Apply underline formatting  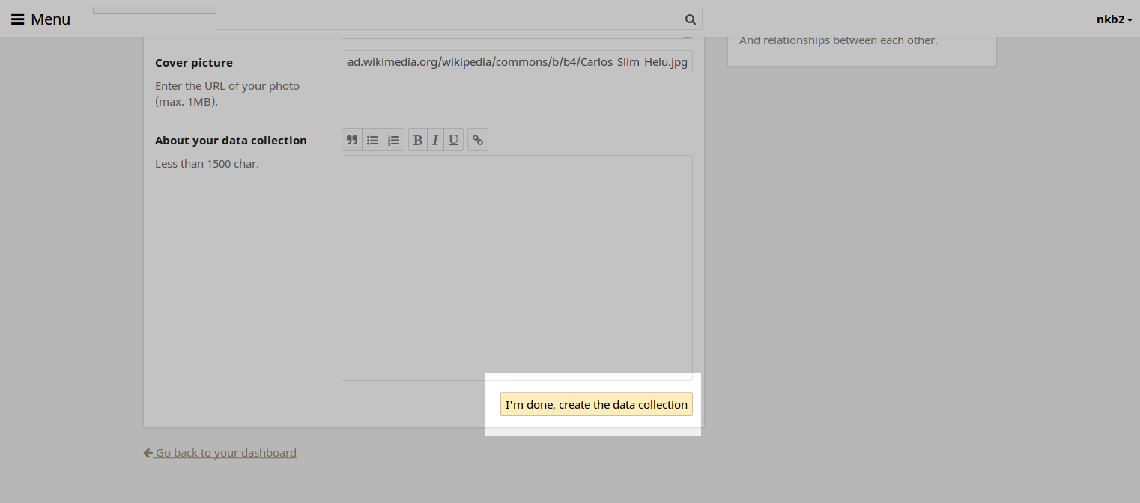453,139
